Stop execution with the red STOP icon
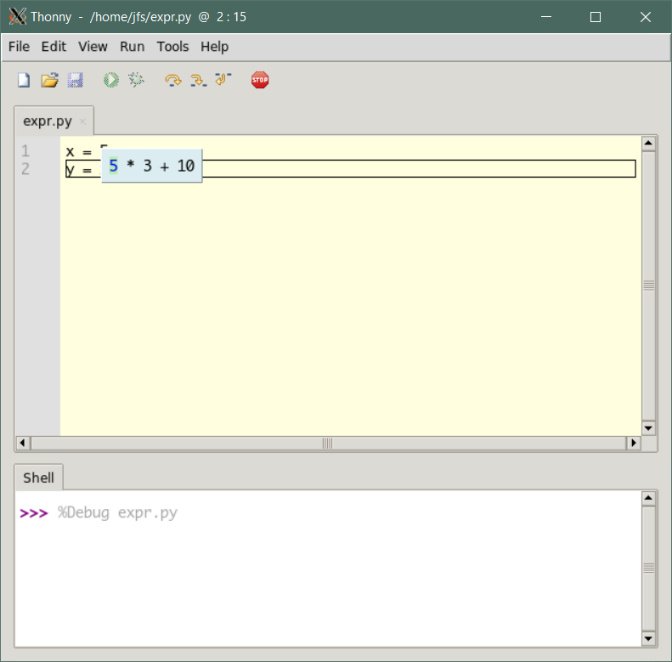672x662 pixels. coord(260,80)
